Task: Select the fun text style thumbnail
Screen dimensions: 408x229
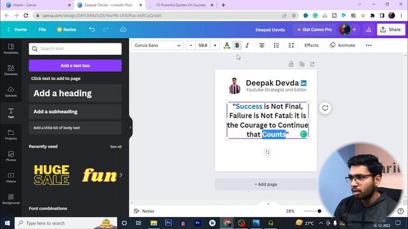Action: (99, 176)
